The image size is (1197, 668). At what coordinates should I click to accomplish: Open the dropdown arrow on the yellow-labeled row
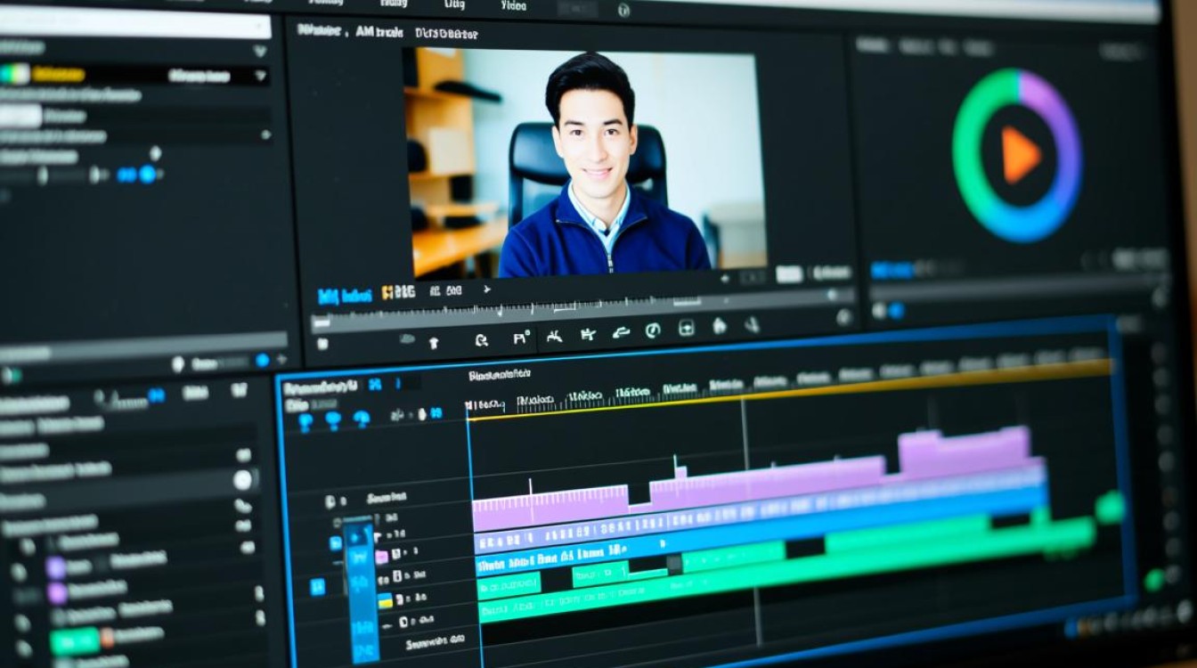260,76
